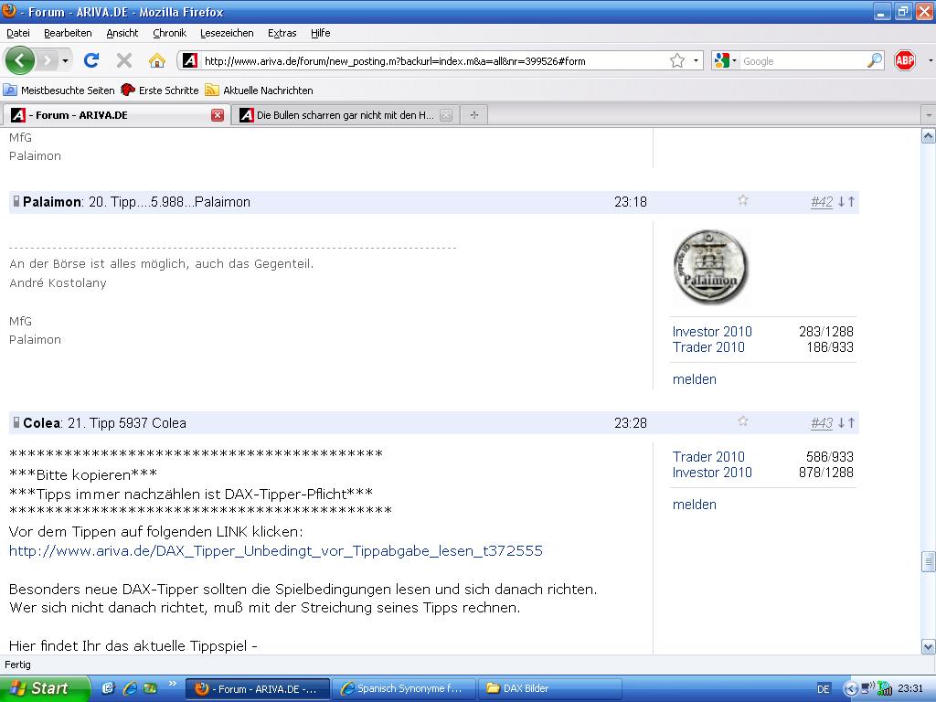Open the Ansicht menu
The image size is (936, 702).
pos(122,33)
